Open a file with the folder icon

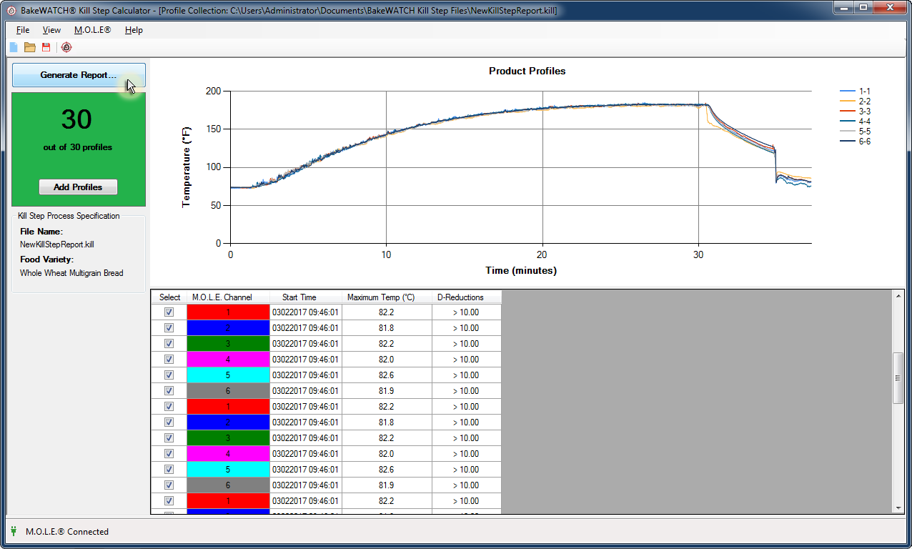29,47
